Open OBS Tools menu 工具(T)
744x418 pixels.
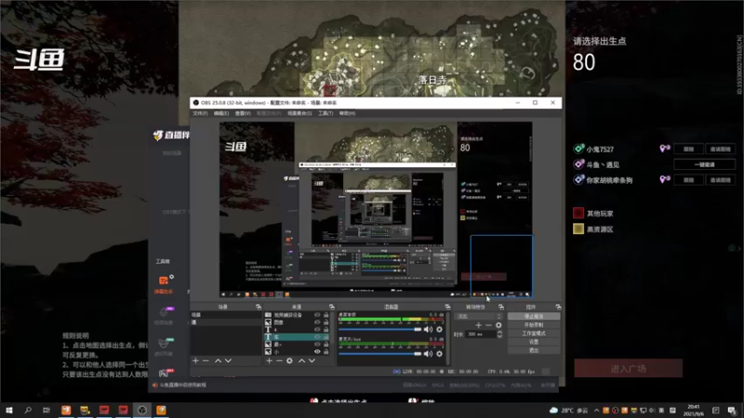[325, 113]
